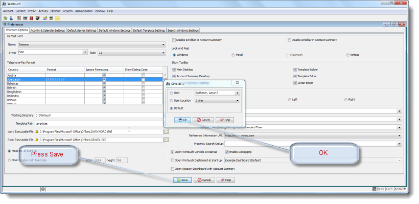Uncheck the Main Desktop toolbar checkbox

pyautogui.click(x=174, y=70)
